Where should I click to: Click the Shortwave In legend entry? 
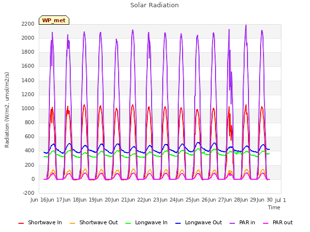click(40, 222)
